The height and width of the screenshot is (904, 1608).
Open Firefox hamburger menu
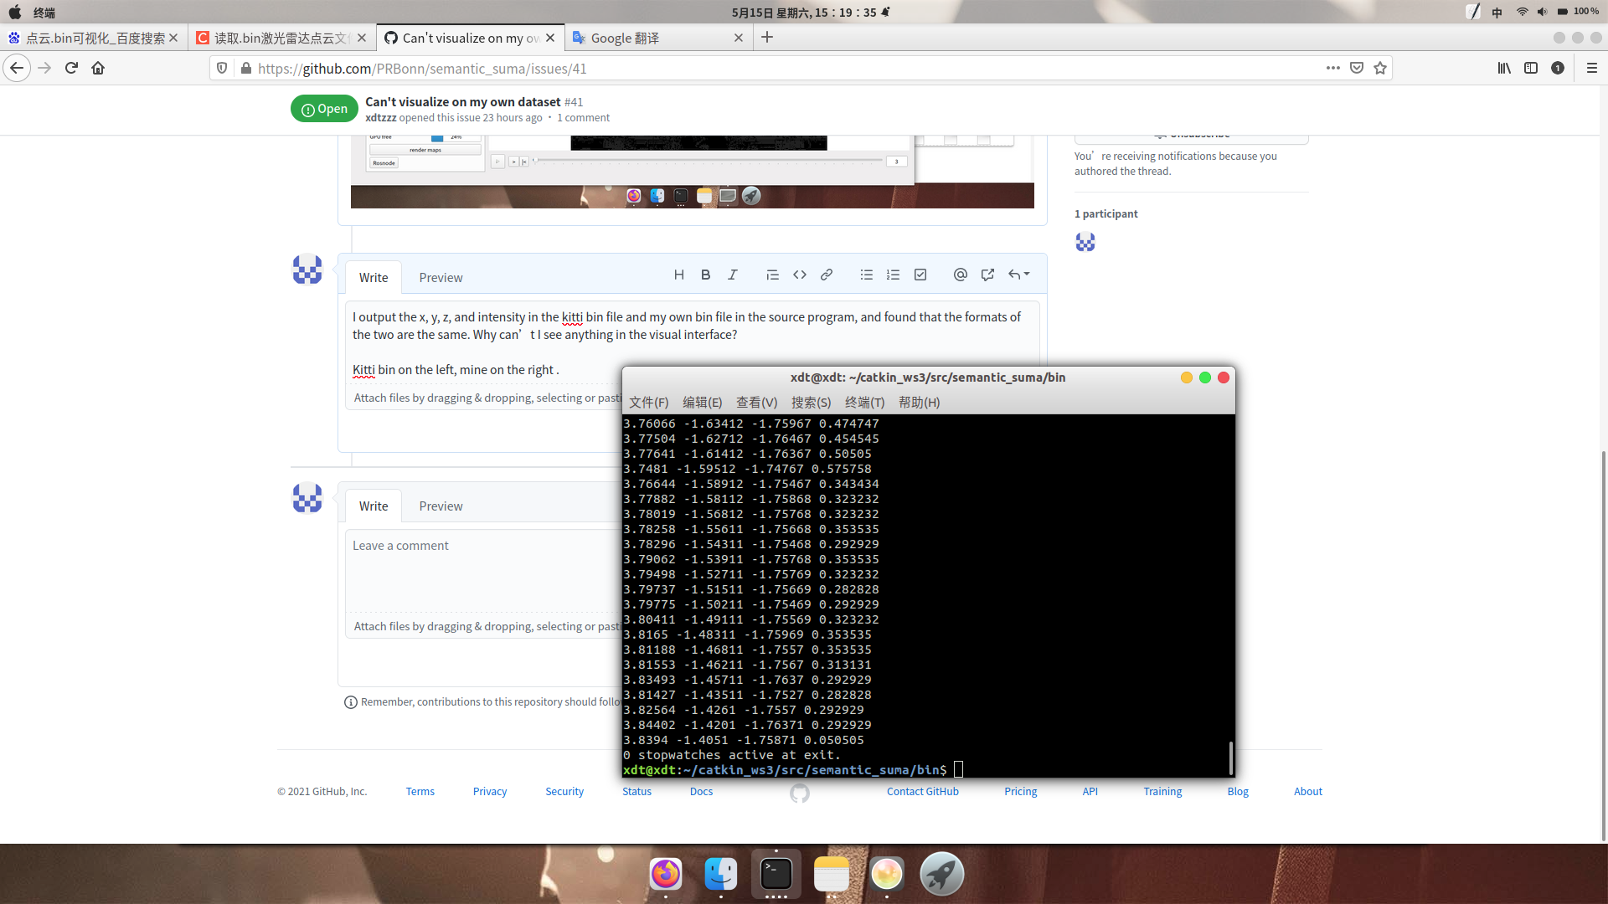click(1592, 68)
